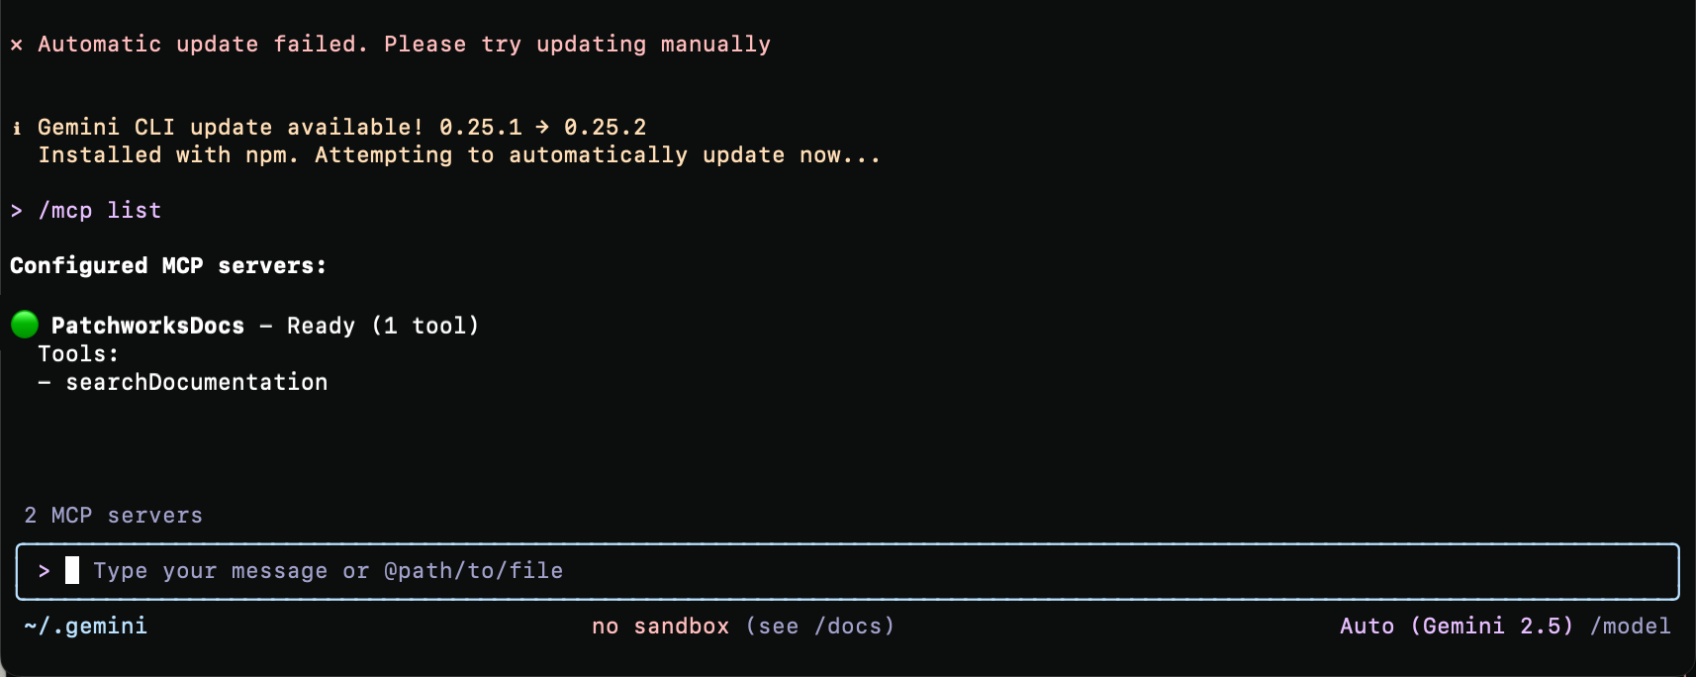Image resolution: width=1696 pixels, height=677 pixels.
Task: Click the /mcp list command text
Action: (100, 211)
